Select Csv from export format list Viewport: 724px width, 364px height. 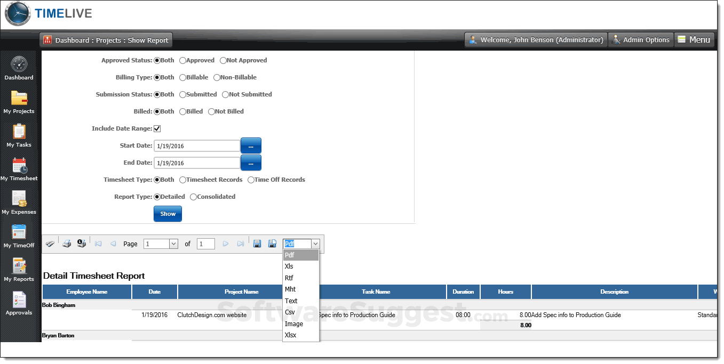[290, 312]
